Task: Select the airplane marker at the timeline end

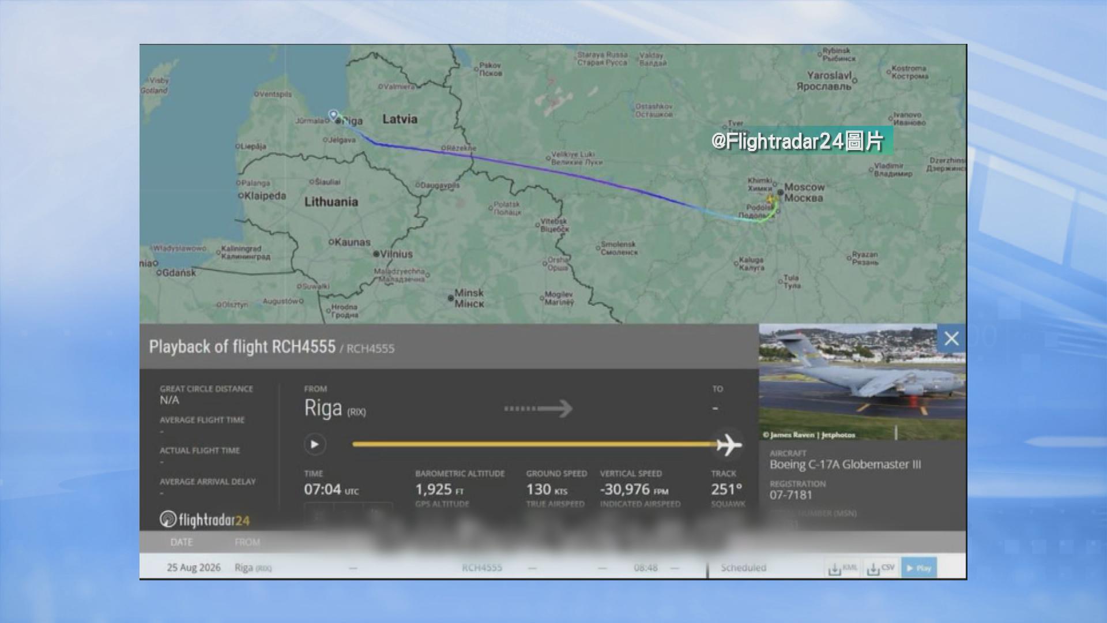Action: pyautogui.click(x=729, y=445)
